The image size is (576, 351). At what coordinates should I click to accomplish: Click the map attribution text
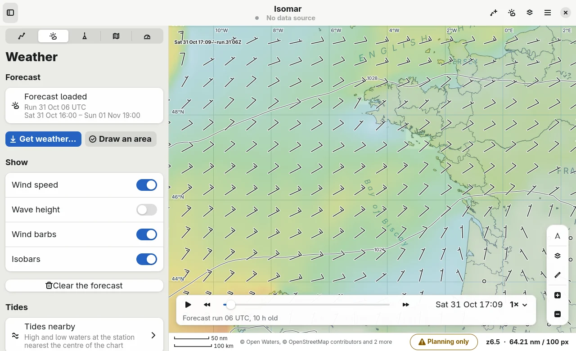click(x=316, y=342)
